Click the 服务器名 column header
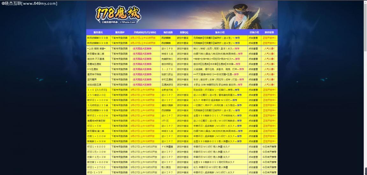Image resolution: width=367 pixels, height=175 pixels. (x=98, y=32)
